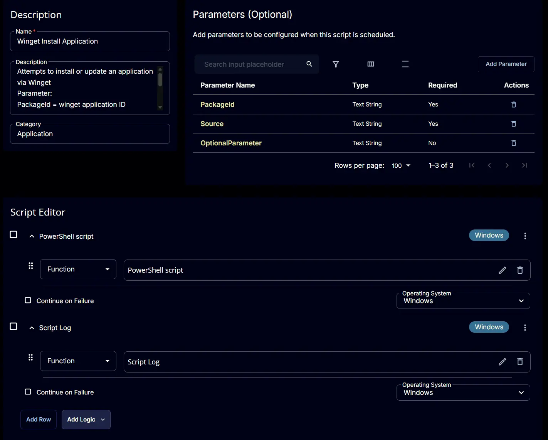Open more options for Script Log step

(x=525, y=327)
